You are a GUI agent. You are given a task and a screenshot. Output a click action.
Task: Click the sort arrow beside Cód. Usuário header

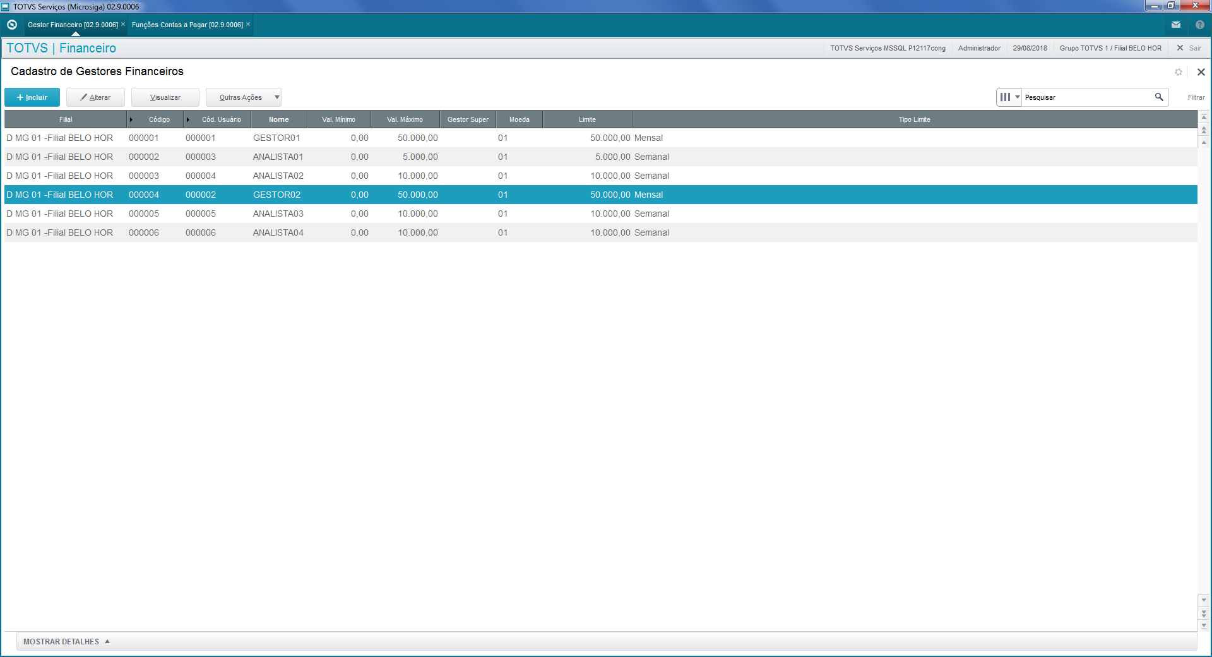coord(188,119)
